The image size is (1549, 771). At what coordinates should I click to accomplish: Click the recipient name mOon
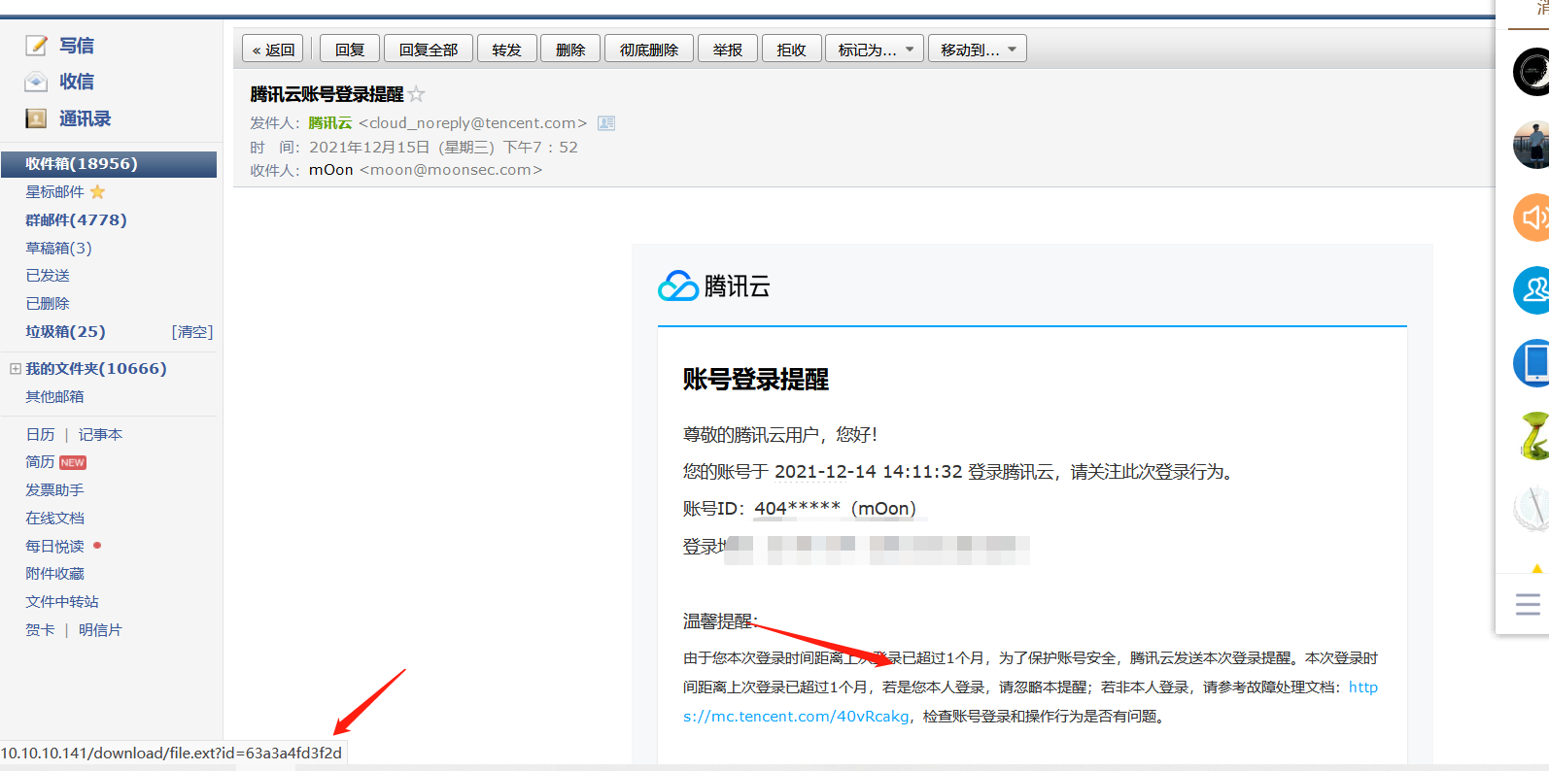[331, 170]
